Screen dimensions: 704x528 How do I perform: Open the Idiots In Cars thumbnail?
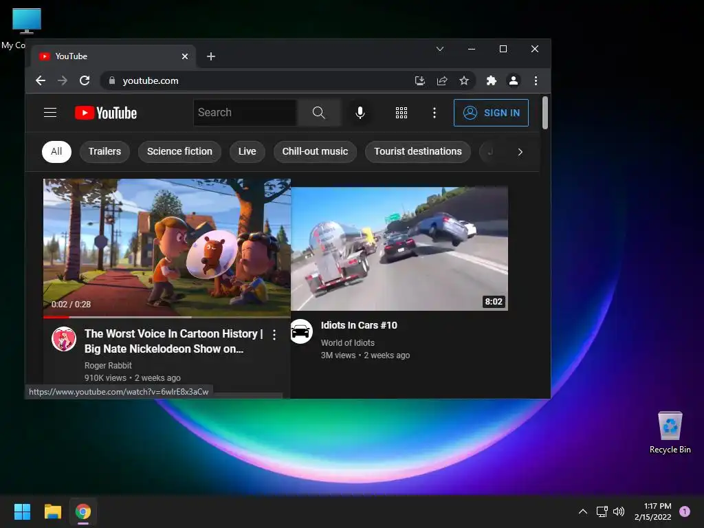pyautogui.click(x=399, y=249)
